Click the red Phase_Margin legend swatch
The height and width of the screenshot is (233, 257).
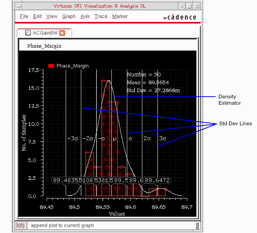[x=51, y=66]
